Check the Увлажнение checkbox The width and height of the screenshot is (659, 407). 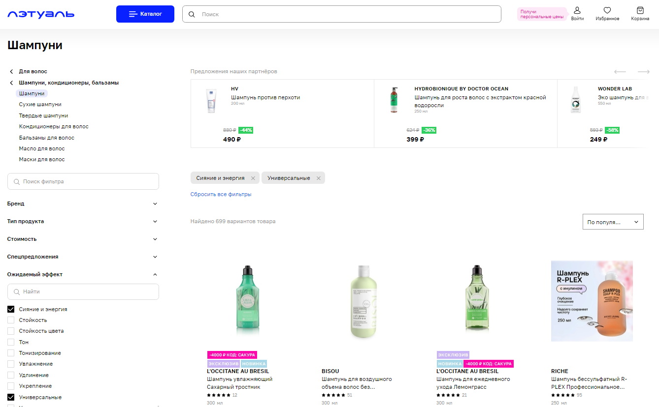[11, 364]
